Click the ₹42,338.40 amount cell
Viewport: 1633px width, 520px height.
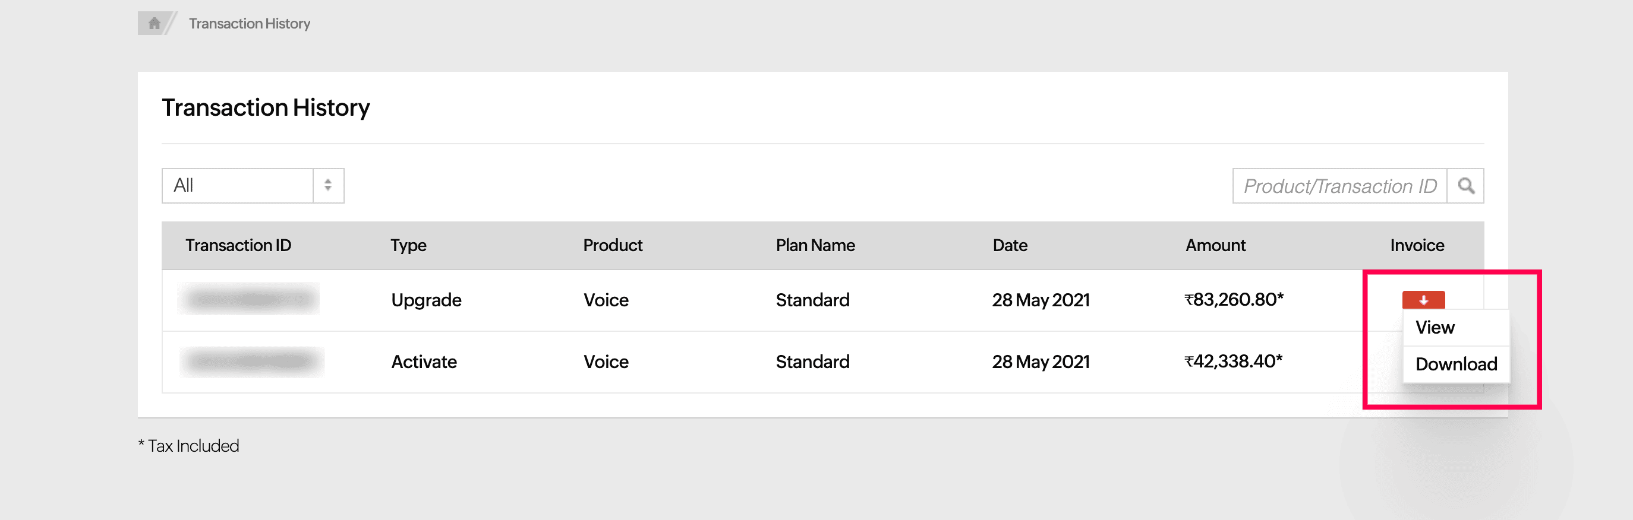click(x=1233, y=362)
